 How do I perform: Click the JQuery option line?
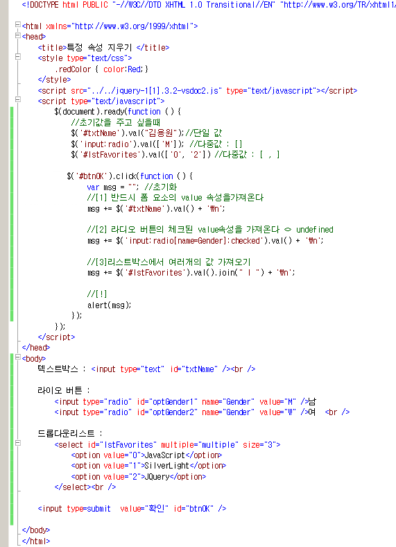pos(139,476)
